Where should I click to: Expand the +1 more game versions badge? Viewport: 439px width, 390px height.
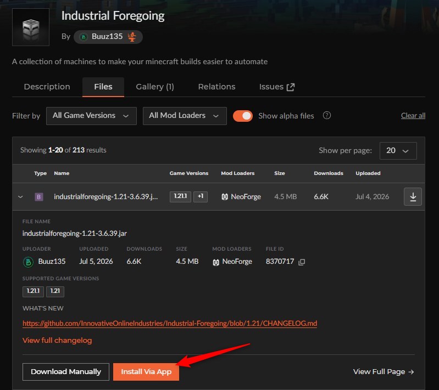[x=201, y=196]
